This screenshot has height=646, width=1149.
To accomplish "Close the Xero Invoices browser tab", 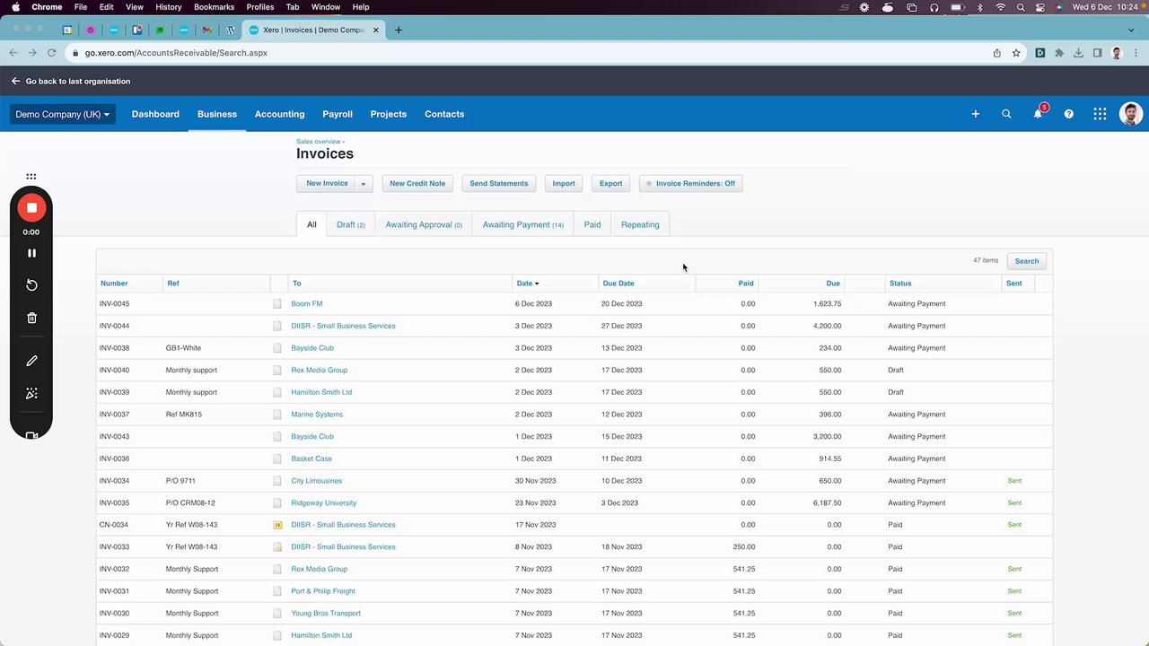I will tap(376, 30).
